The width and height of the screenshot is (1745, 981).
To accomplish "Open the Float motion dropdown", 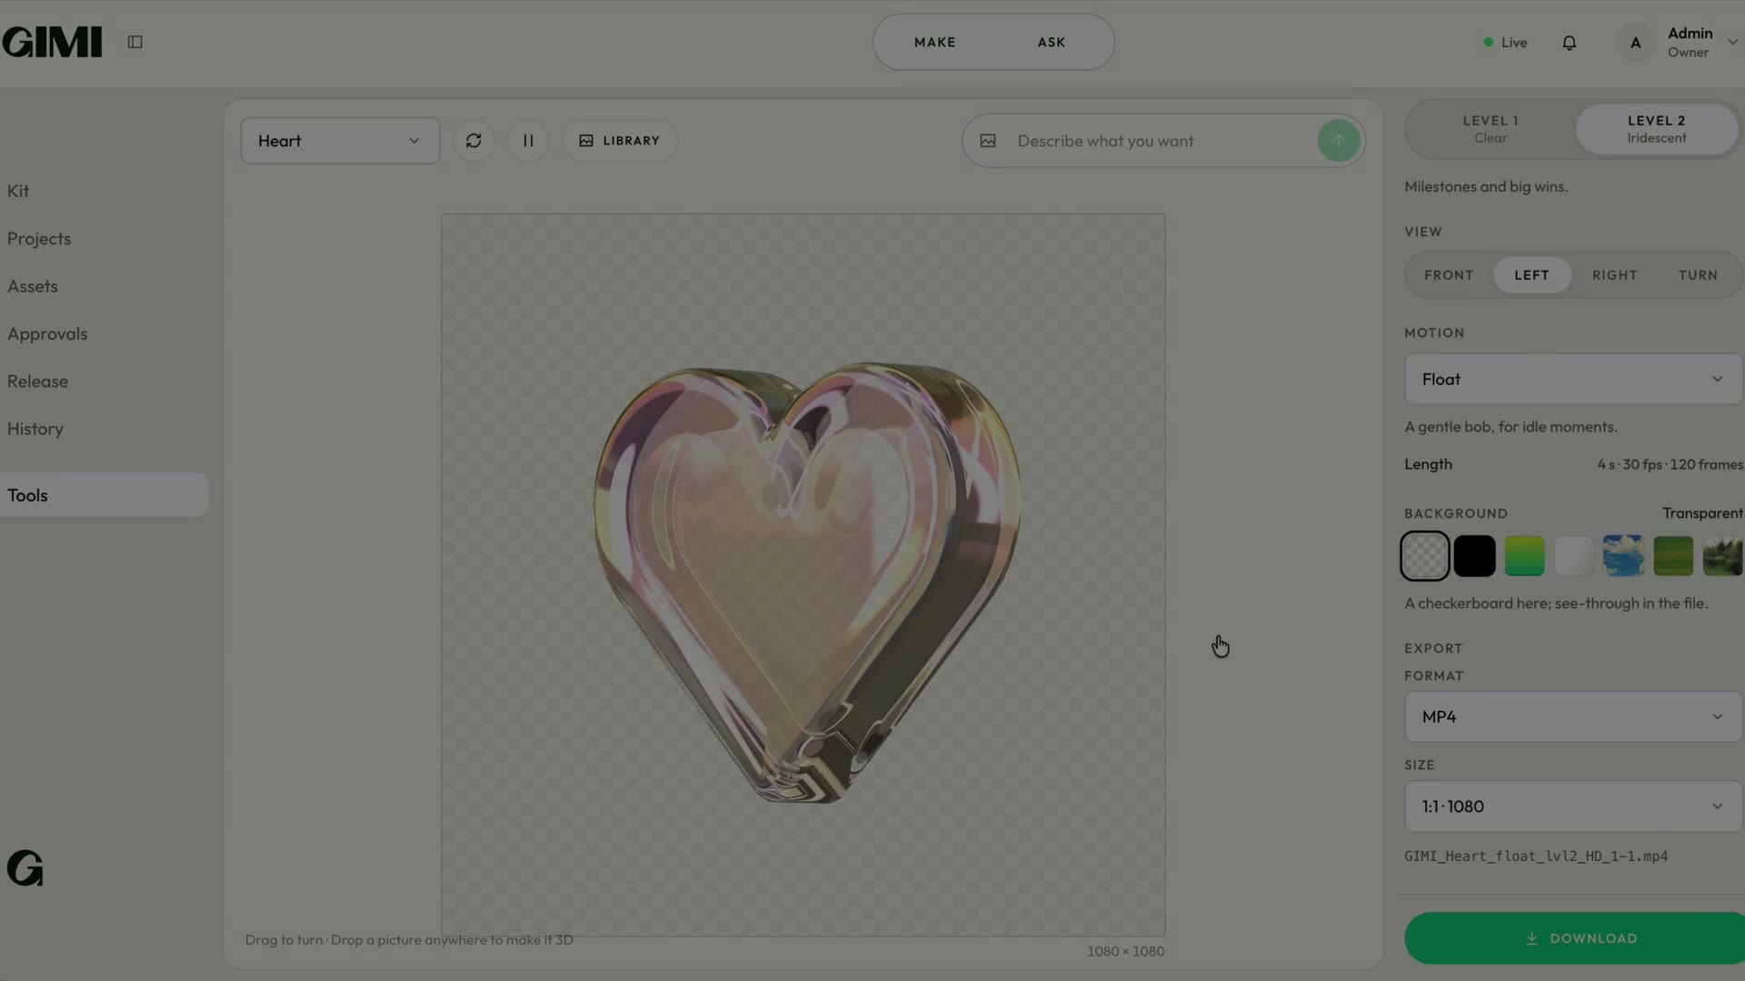I will tap(1573, 379).
